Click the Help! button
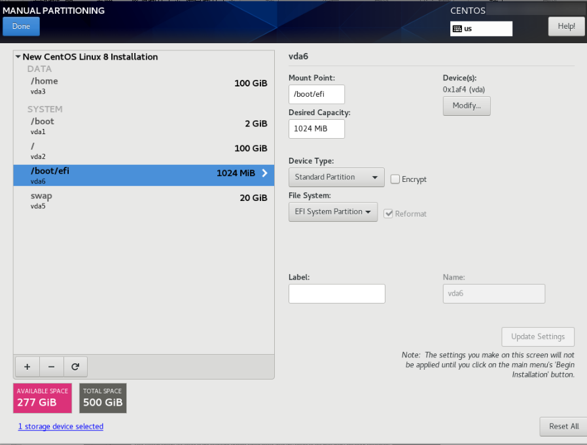 (566, 26)
